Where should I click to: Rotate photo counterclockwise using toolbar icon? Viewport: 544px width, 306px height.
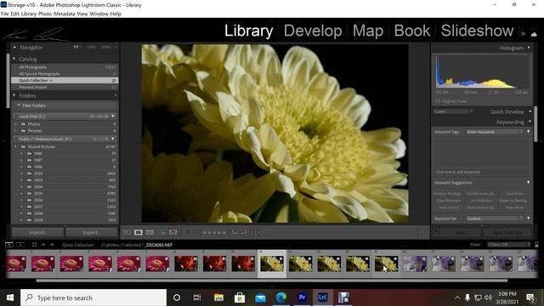pyautogui.click(x=235, y=232)
